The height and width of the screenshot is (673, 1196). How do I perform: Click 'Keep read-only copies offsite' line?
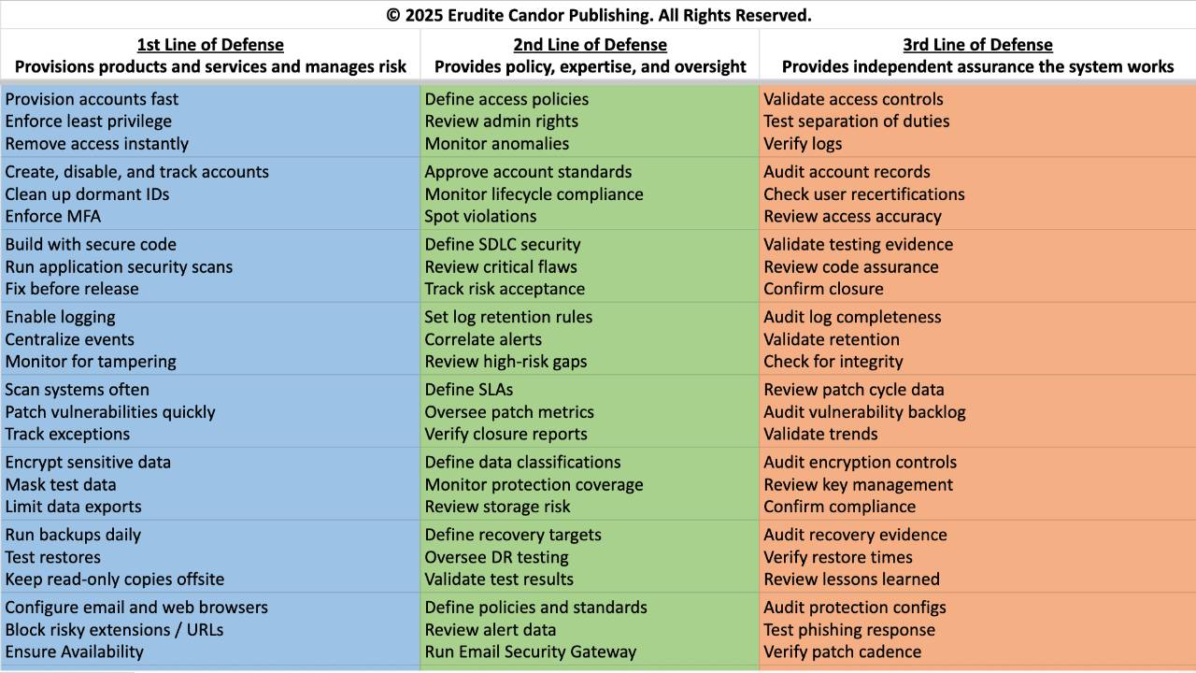tap(115, 580)
